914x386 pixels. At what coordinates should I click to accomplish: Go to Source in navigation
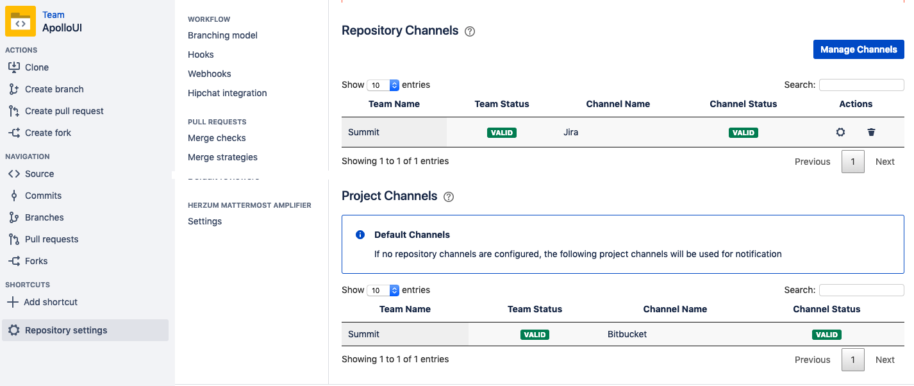pos(39,174)
